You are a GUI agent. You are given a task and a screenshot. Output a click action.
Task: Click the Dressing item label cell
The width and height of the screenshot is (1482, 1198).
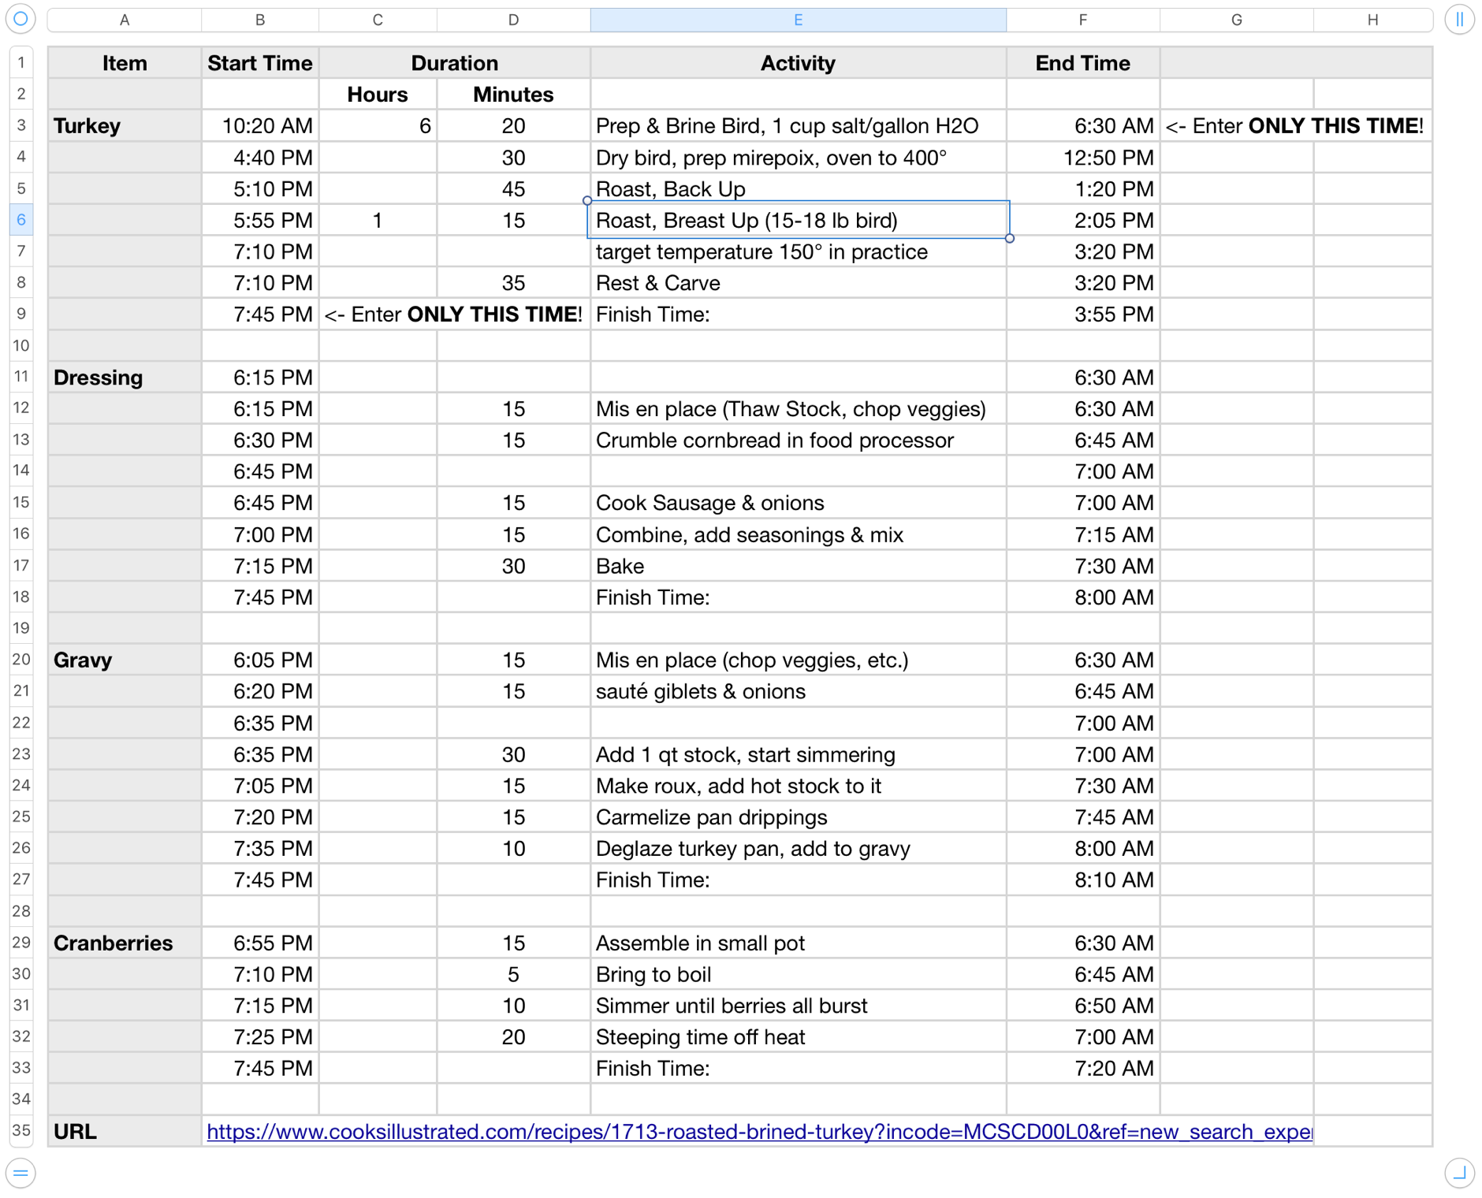[125, 378]
